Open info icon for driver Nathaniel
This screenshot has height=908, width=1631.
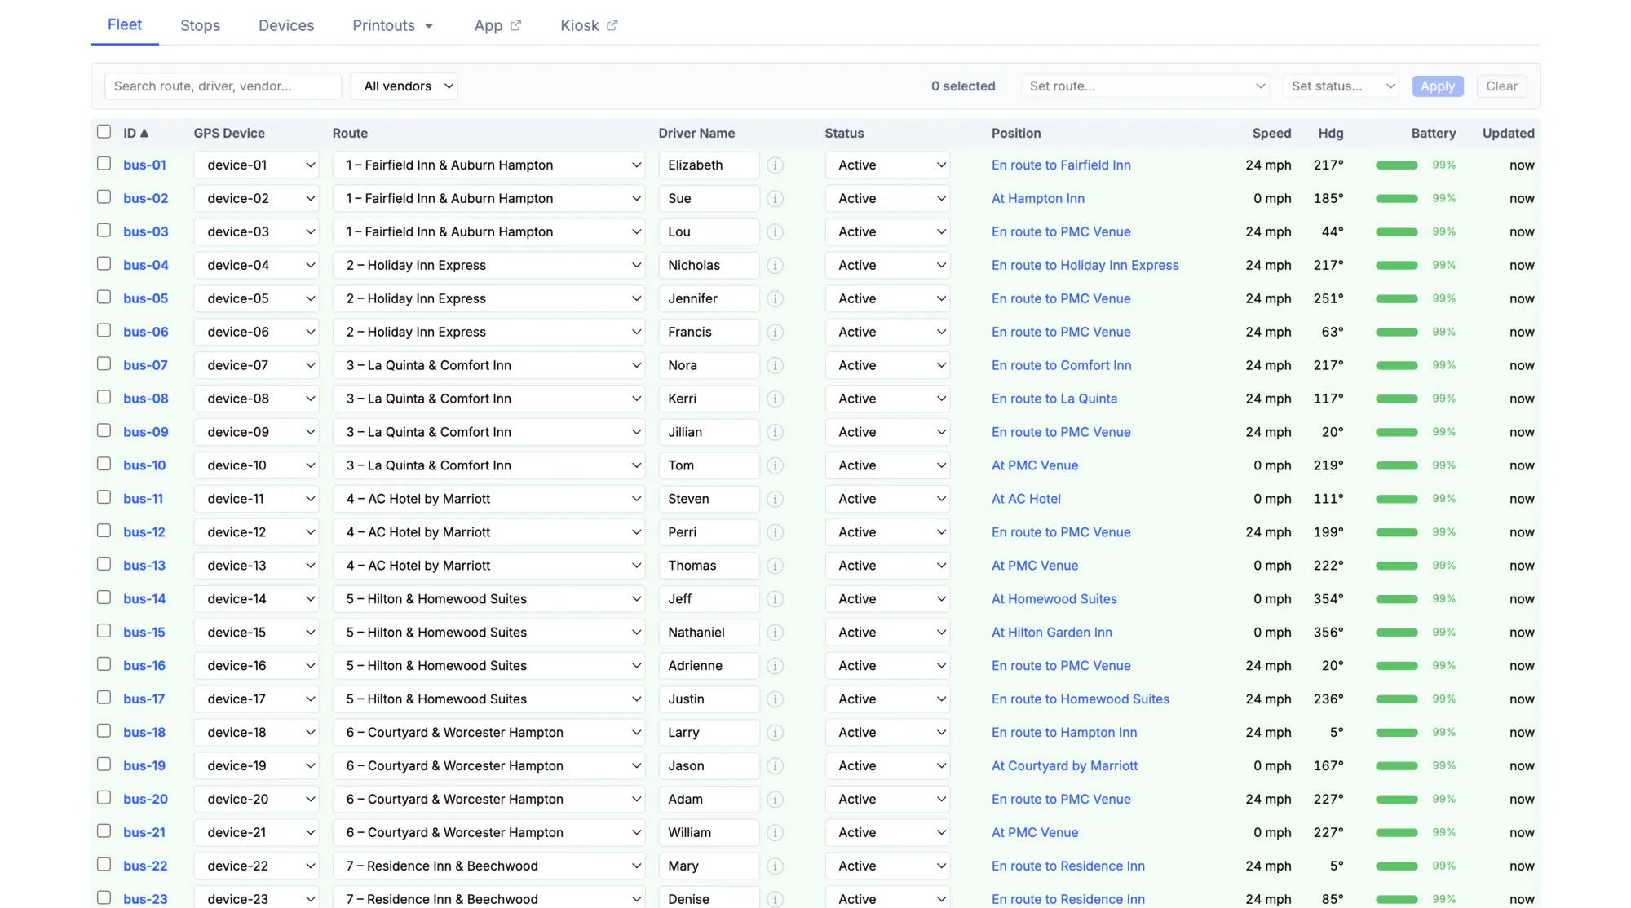[775, 633]
